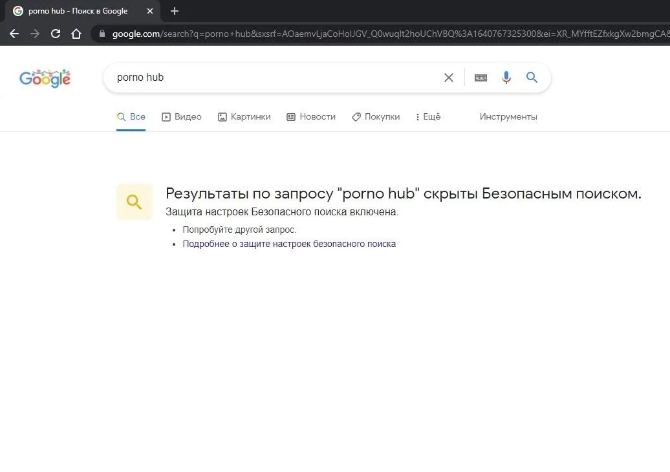Switch to the Картинки tab

click(244, 116)
